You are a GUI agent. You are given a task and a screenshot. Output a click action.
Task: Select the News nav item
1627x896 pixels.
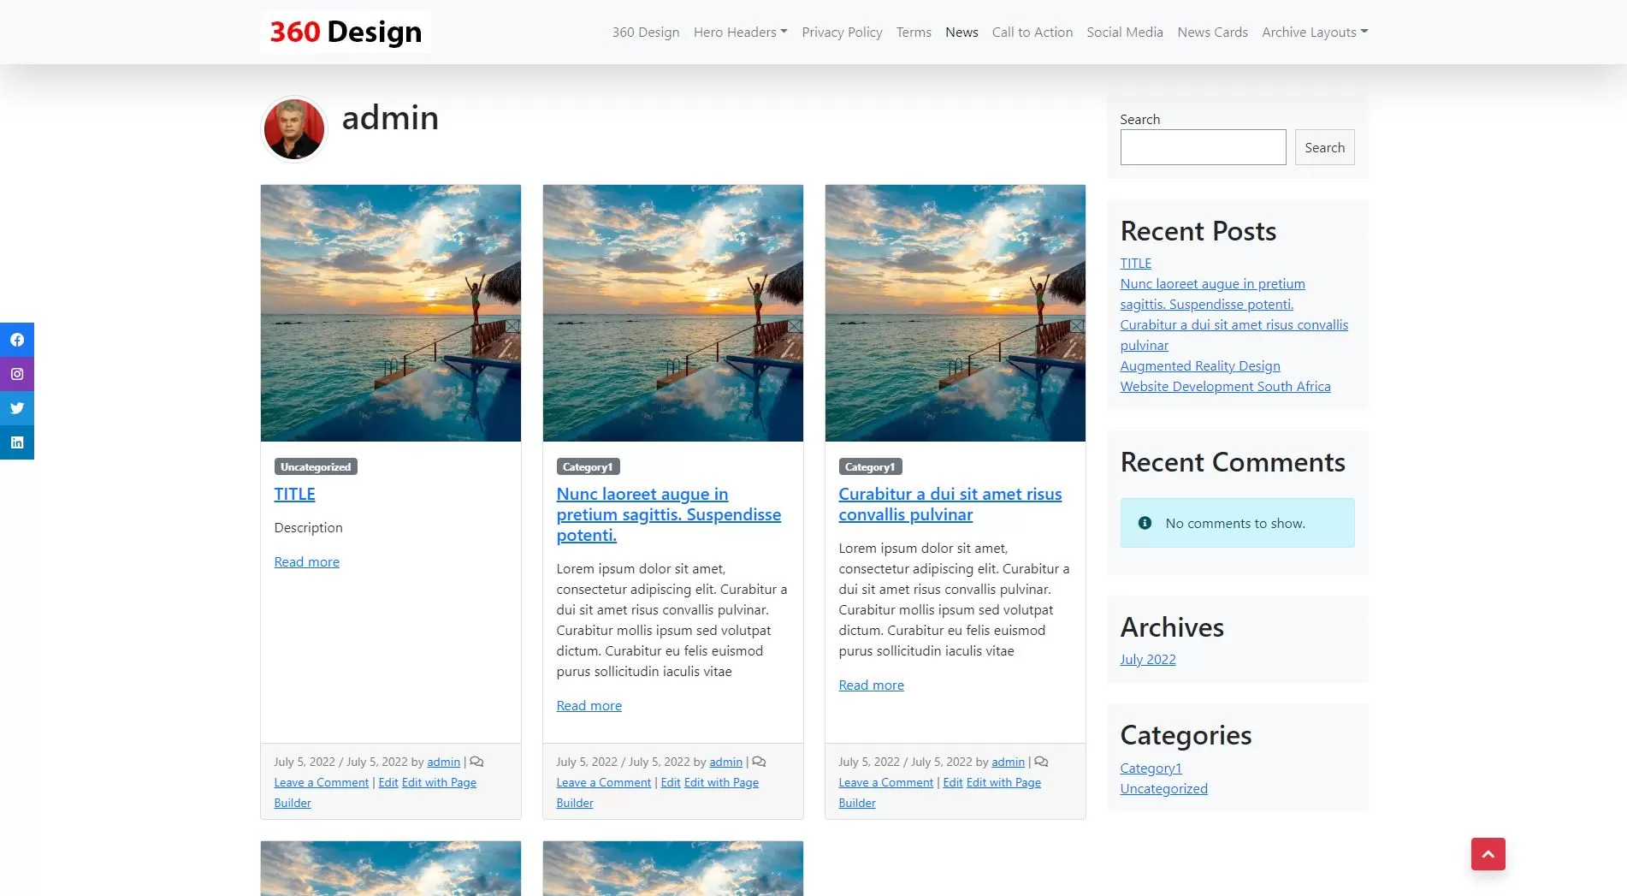click(x=961, y=32)
